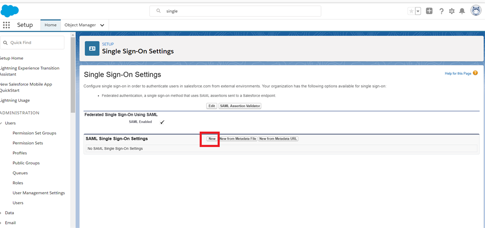Open Profiles in the sidebar

click(19, 153)
